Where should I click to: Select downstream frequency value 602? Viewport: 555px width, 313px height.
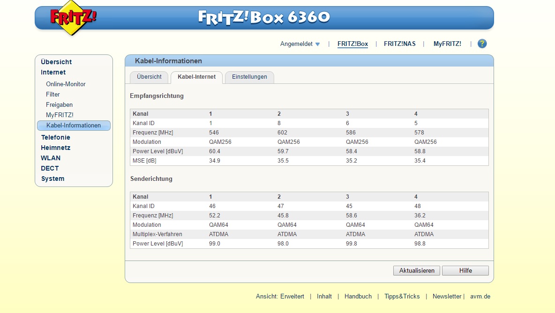[x=282, y=133]
